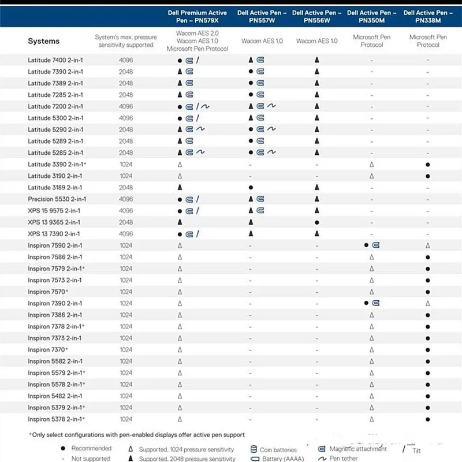Select 'Latitude 7400 2-in-1' row label
Image resolution: width=462 pixels, height=462 pixels.
click(x=55, y=60)
